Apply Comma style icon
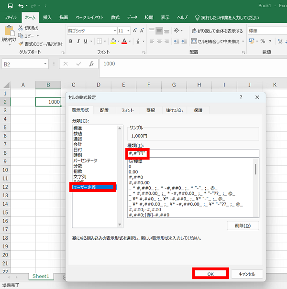 270,41
